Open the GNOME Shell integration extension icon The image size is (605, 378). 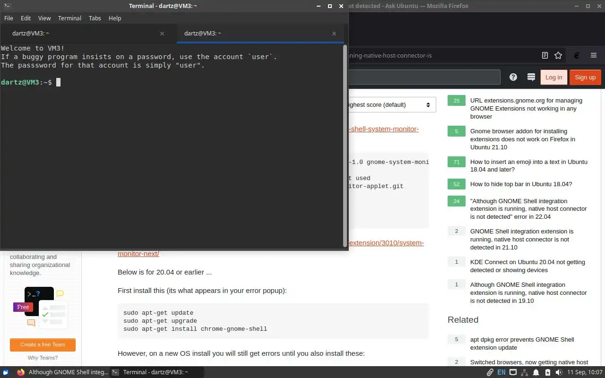(577, 55)
